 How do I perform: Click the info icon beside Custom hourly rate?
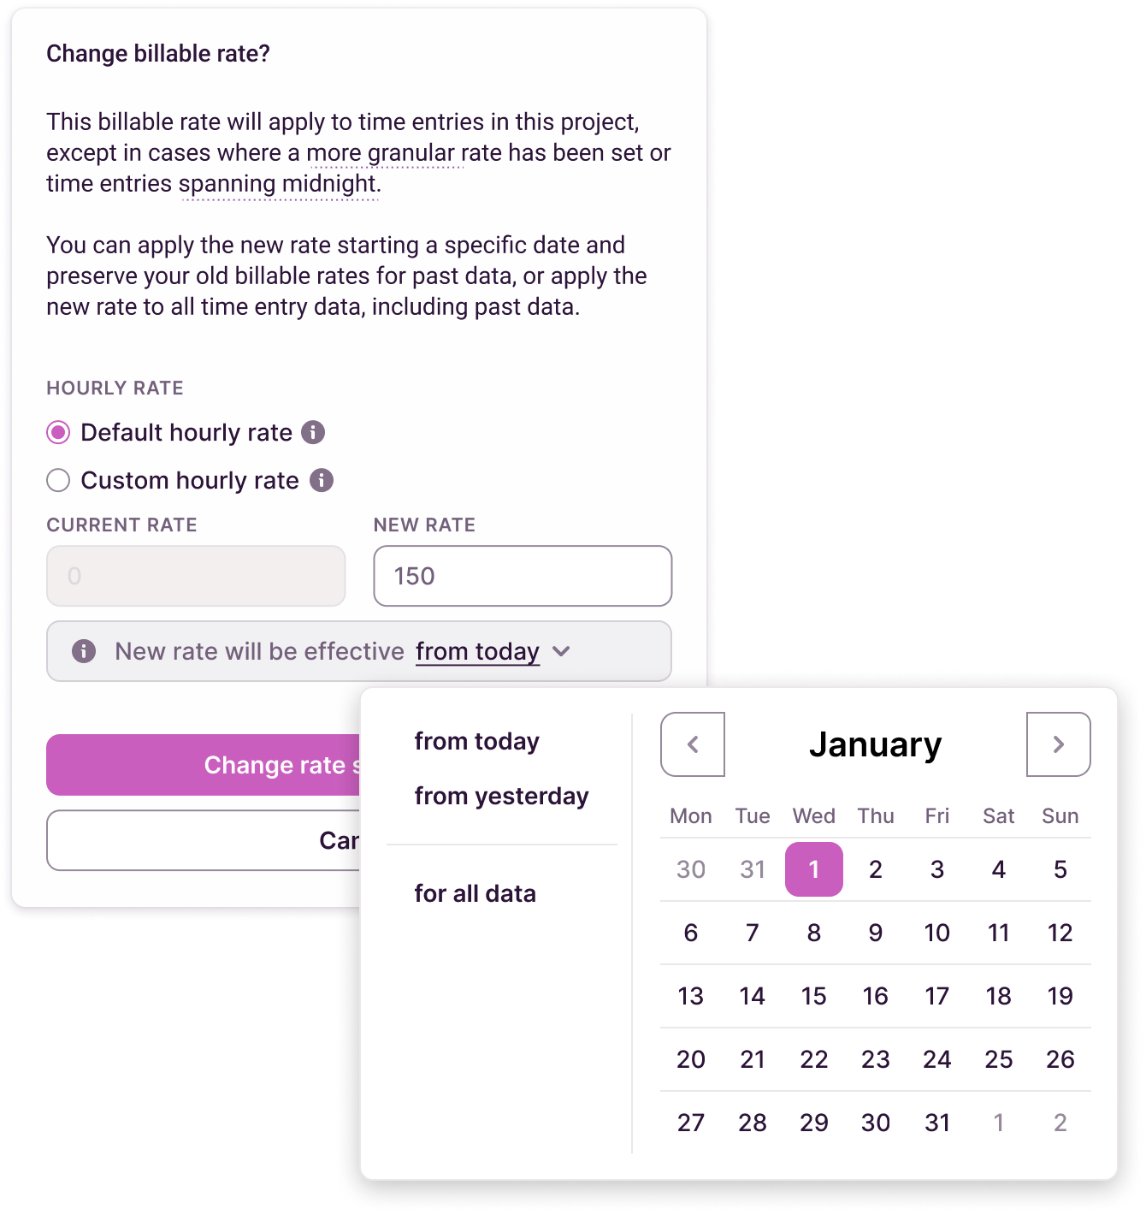(x=322, y=481)
